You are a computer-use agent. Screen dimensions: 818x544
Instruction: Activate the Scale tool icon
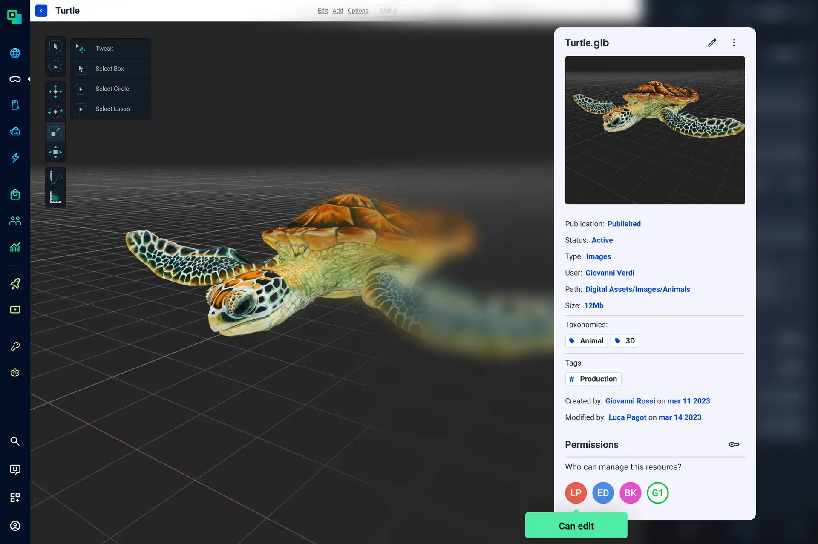55,132
